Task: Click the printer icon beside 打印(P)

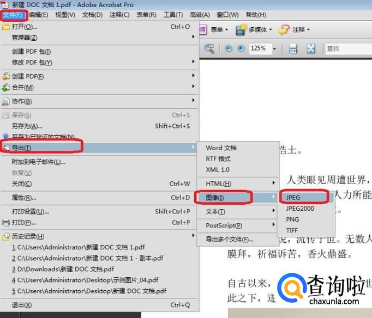Action: click(6, 223)
